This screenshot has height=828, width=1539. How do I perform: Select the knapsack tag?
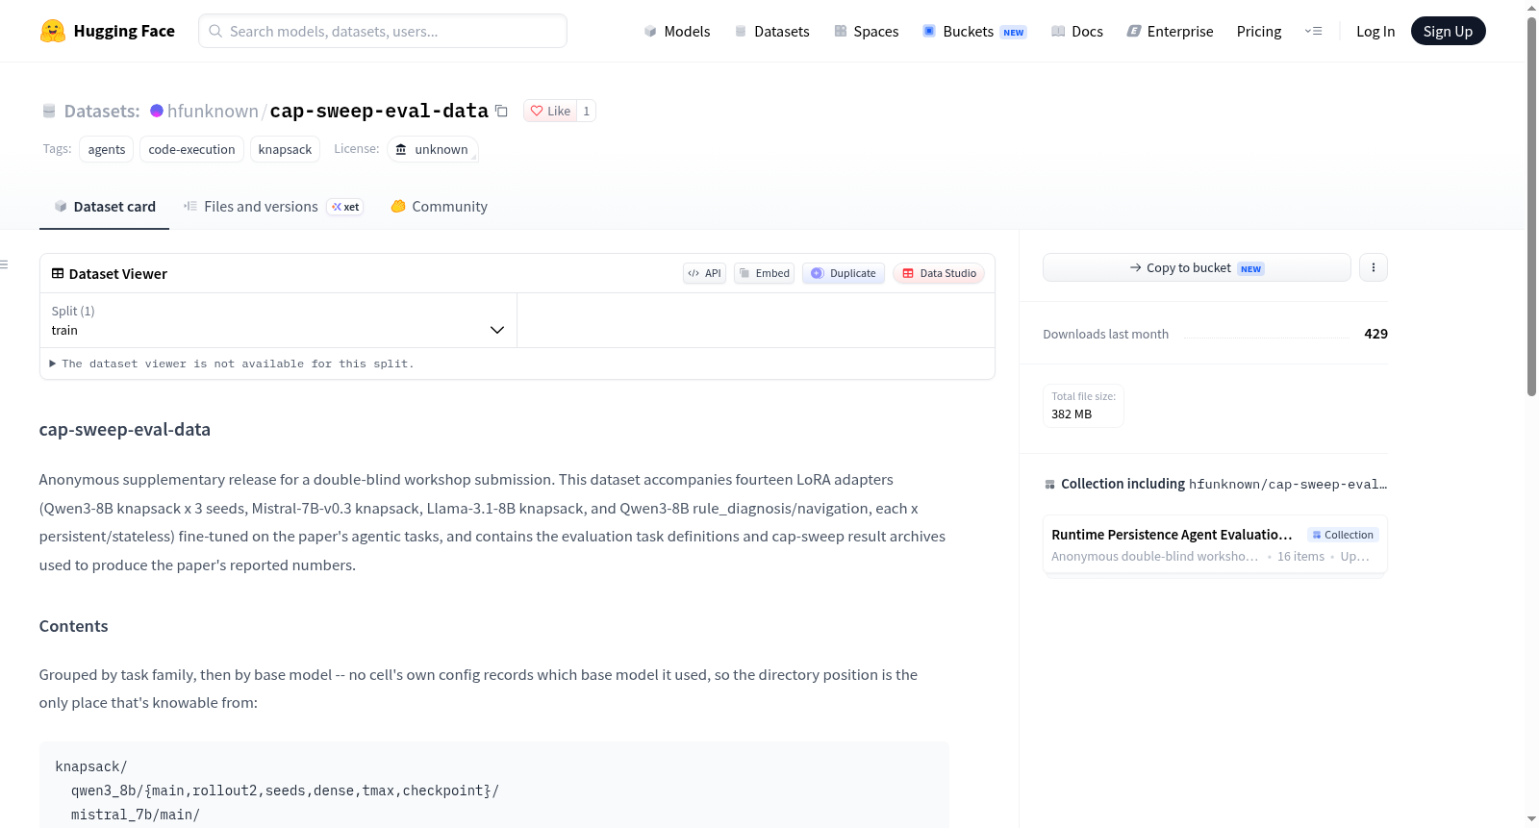coord(285,149)
